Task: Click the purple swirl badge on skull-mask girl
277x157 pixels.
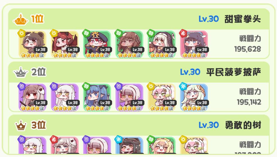Action: (22, 86)
